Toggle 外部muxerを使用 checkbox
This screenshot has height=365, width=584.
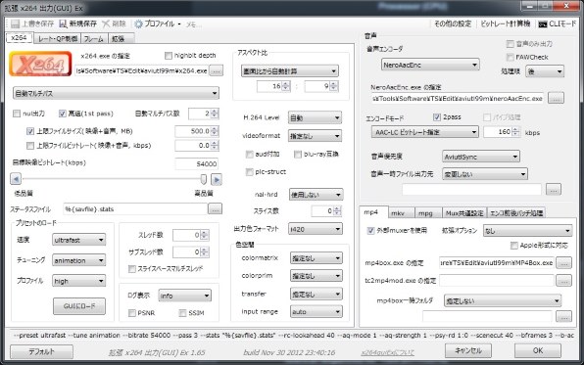pyautogui.click(x=370, y=231)
